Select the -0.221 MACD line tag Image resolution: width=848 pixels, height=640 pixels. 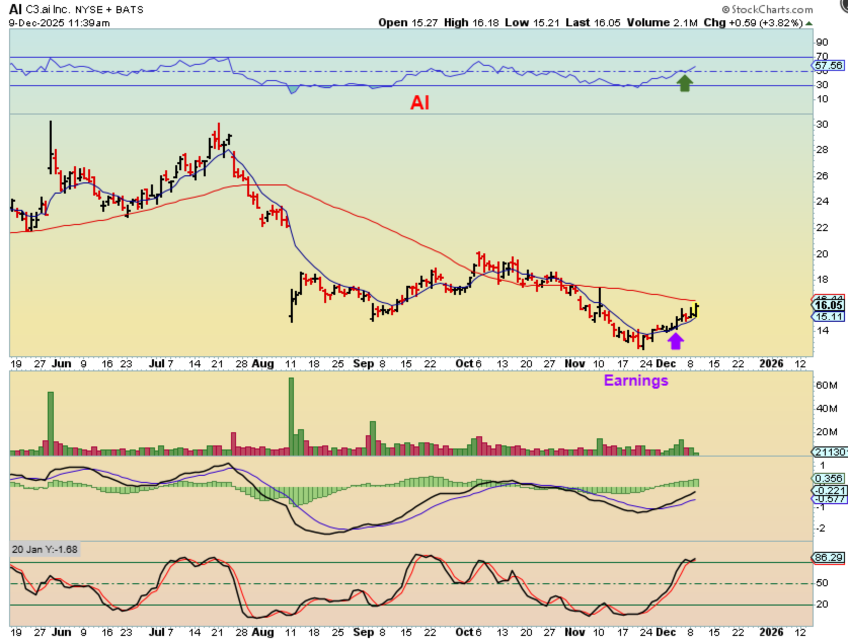tap(829, 490)
